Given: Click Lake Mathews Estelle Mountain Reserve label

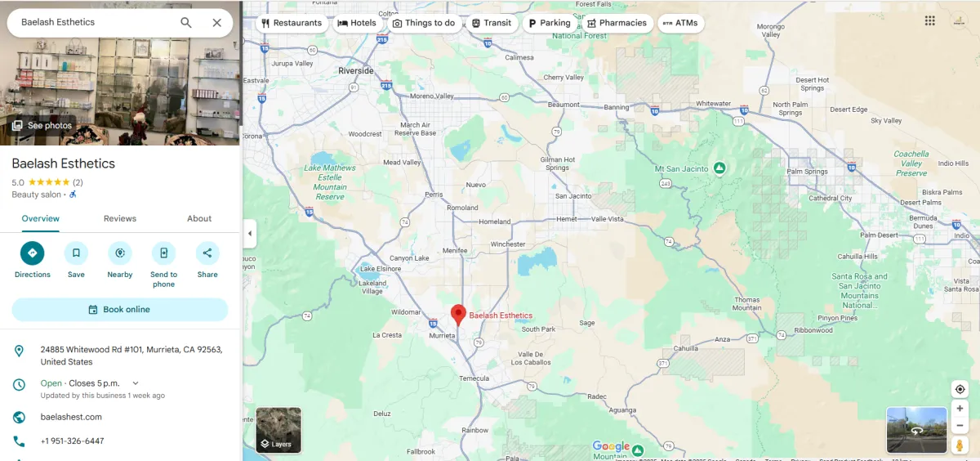Looking at the screenshot, I should [330, 182].
